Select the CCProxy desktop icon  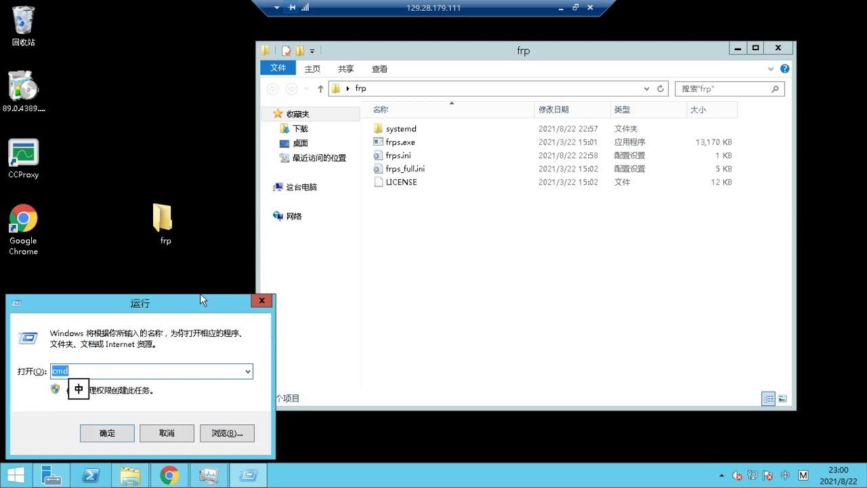(x=24, y=159)
